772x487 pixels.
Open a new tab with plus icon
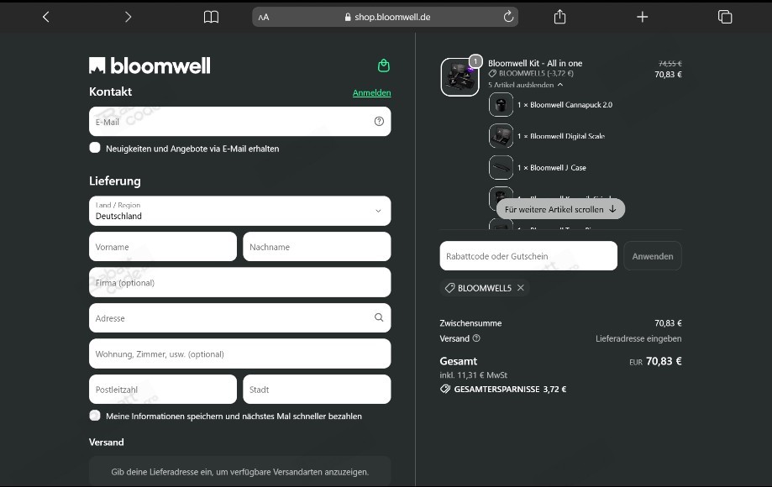click(642, 18)
